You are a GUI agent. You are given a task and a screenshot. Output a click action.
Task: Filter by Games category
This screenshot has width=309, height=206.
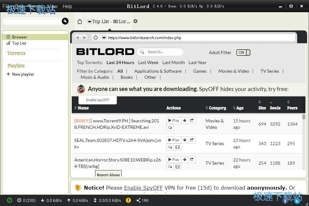(x=200, y=71)
